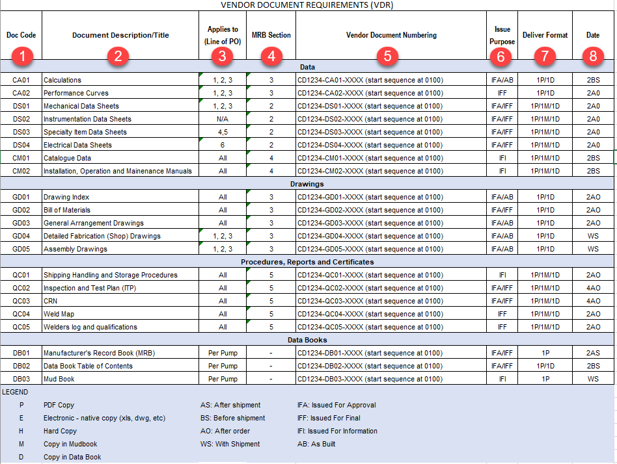
Task: Select the 'CA02' doc code cell
Action: point(21,93)
